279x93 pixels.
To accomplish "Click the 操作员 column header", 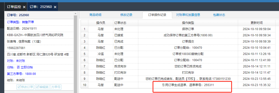I will click(101, 23).
